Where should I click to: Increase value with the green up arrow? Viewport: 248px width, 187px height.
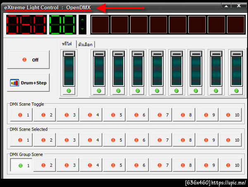(82, 19)
